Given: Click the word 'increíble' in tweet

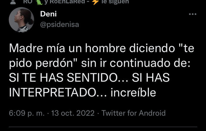Looking at the screenshot, I should 133,92.
